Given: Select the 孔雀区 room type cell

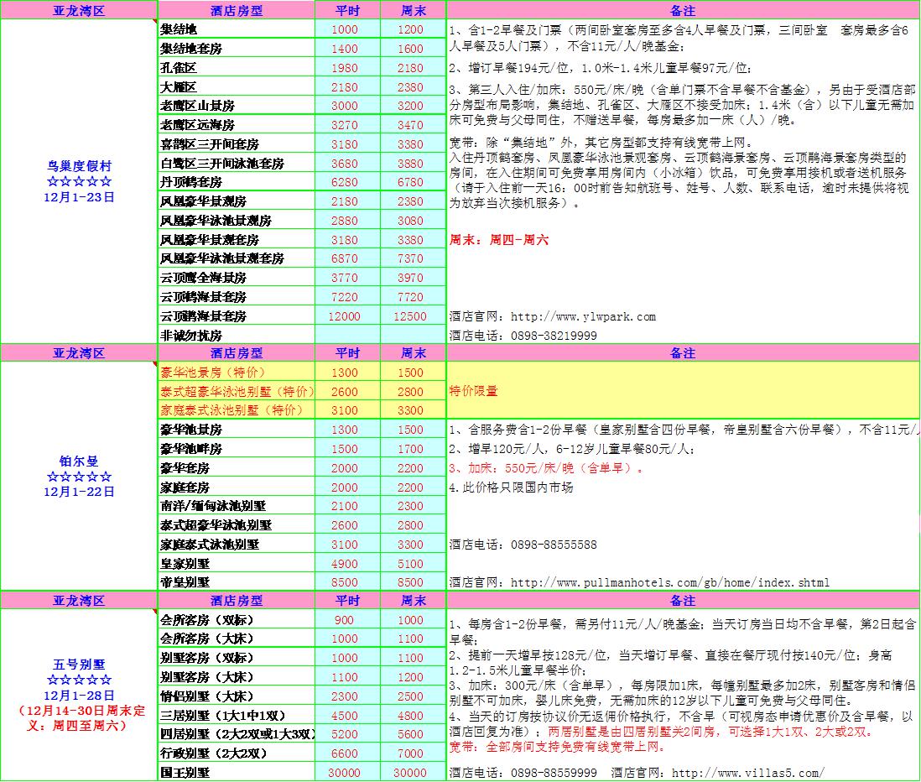Looking at the screenshot, I should [236, 68].
